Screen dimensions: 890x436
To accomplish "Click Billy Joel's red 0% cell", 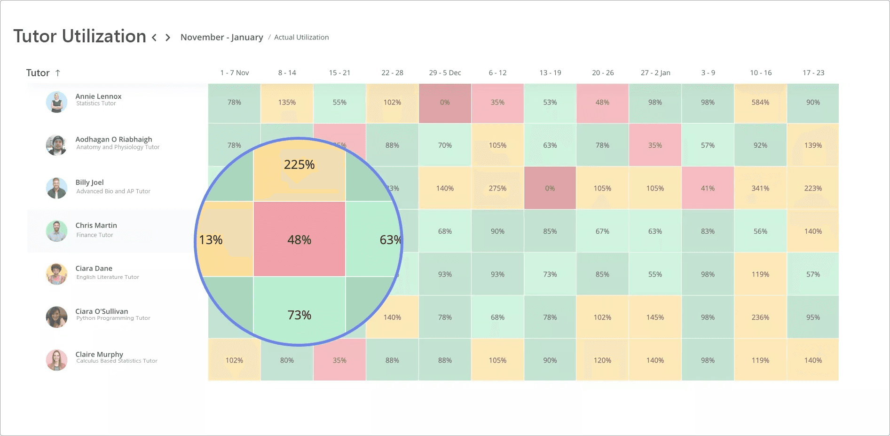I will coord(550,188).
